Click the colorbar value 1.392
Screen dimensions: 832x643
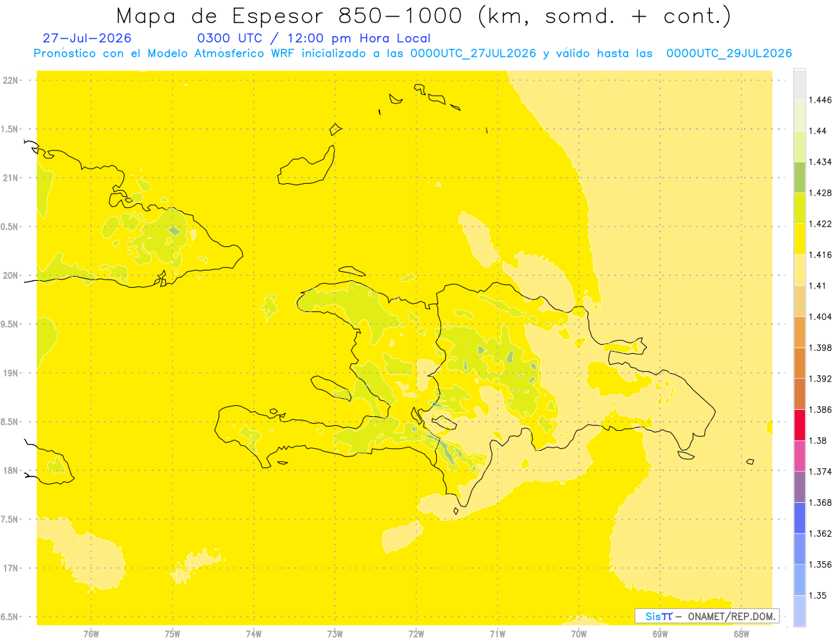pyautogui.click(x=820, y=379)
